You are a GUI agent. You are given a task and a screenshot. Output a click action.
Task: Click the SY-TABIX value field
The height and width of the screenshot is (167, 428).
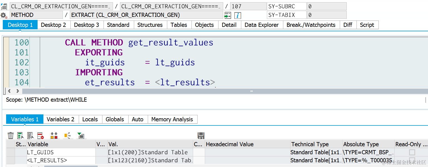coord(327,15)
